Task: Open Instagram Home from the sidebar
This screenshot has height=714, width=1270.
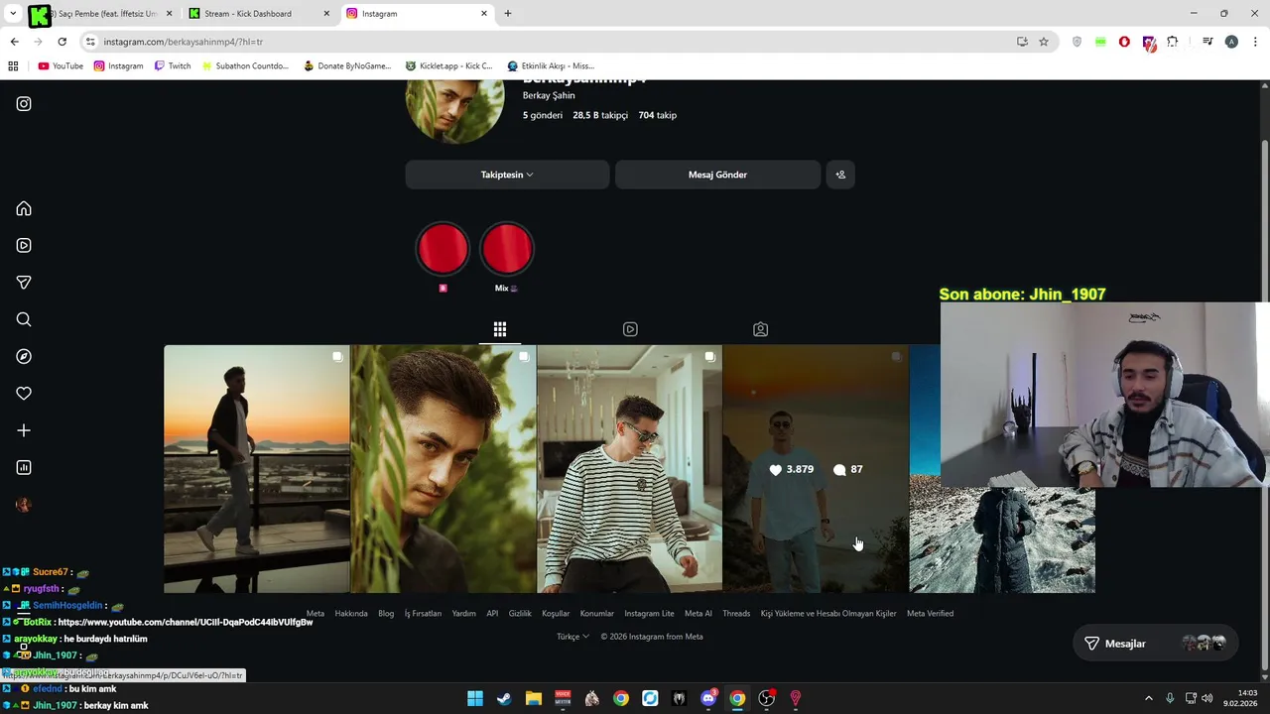Action: click(24, 208)
